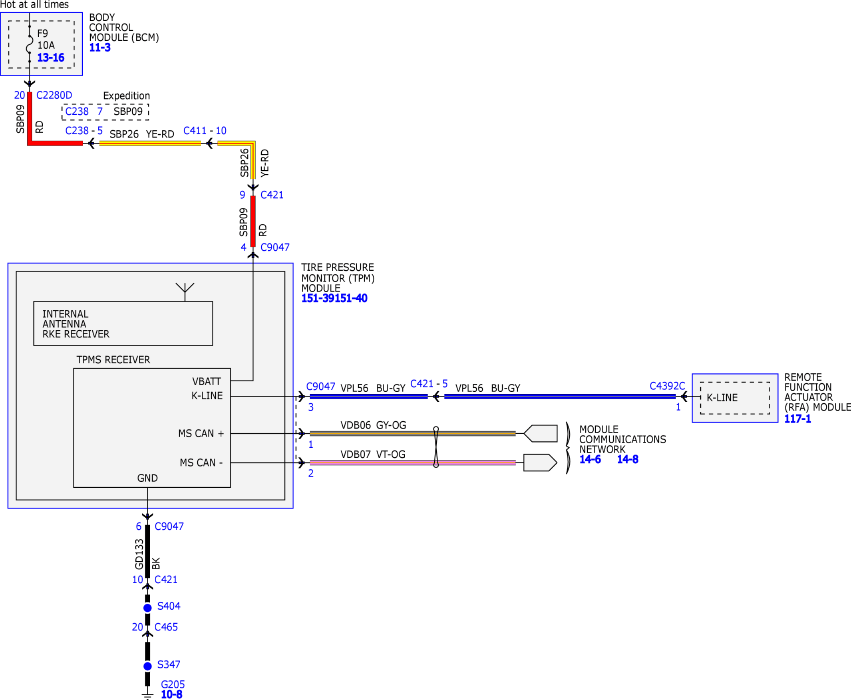Click the GND pin label

coord(147,478)
